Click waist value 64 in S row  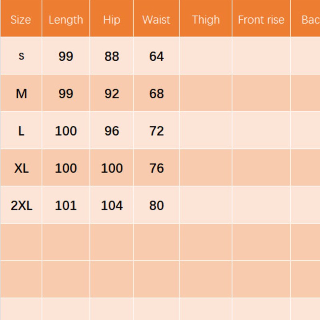pos(156,56)
